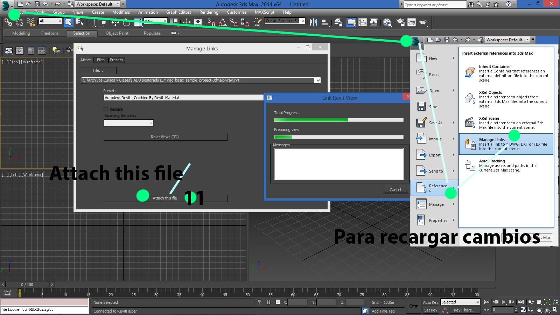
Task: Click the Maximize Viewport Toggle icon
Action: coord(555,310)
